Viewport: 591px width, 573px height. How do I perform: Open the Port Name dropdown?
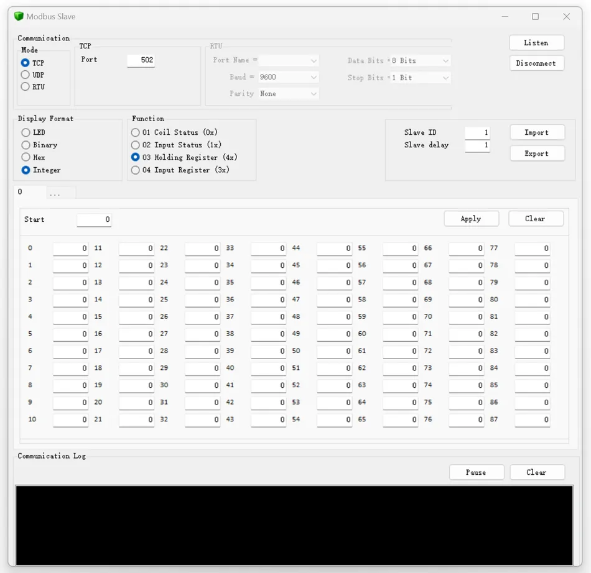(289, 61)
